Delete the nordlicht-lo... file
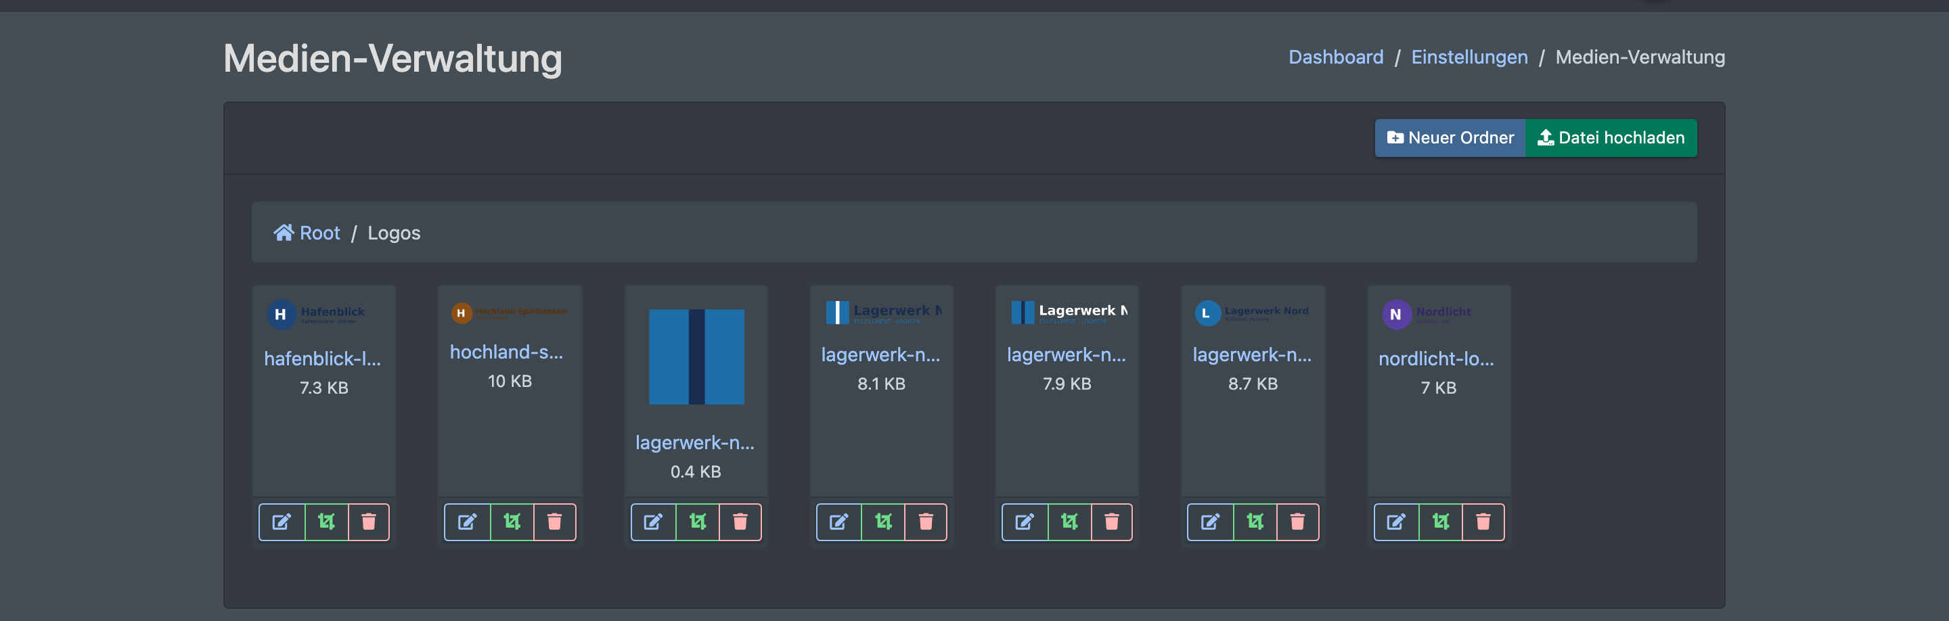 pos(1483,522)
